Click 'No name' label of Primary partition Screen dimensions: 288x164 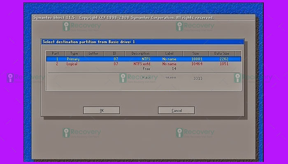click(x=169, y=59)
